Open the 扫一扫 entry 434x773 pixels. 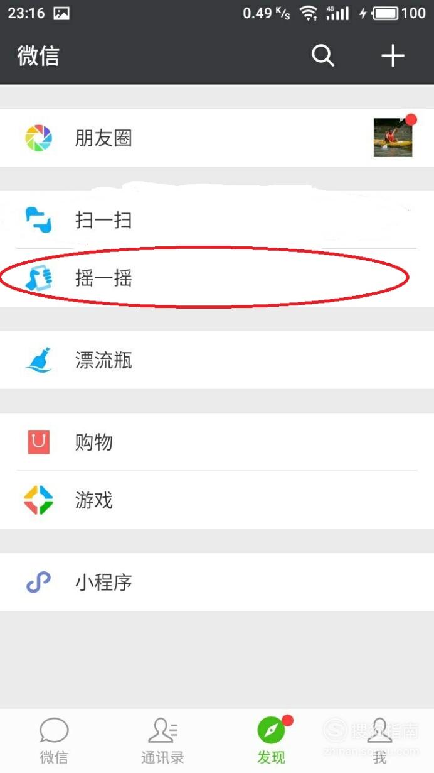coord(217,220)
